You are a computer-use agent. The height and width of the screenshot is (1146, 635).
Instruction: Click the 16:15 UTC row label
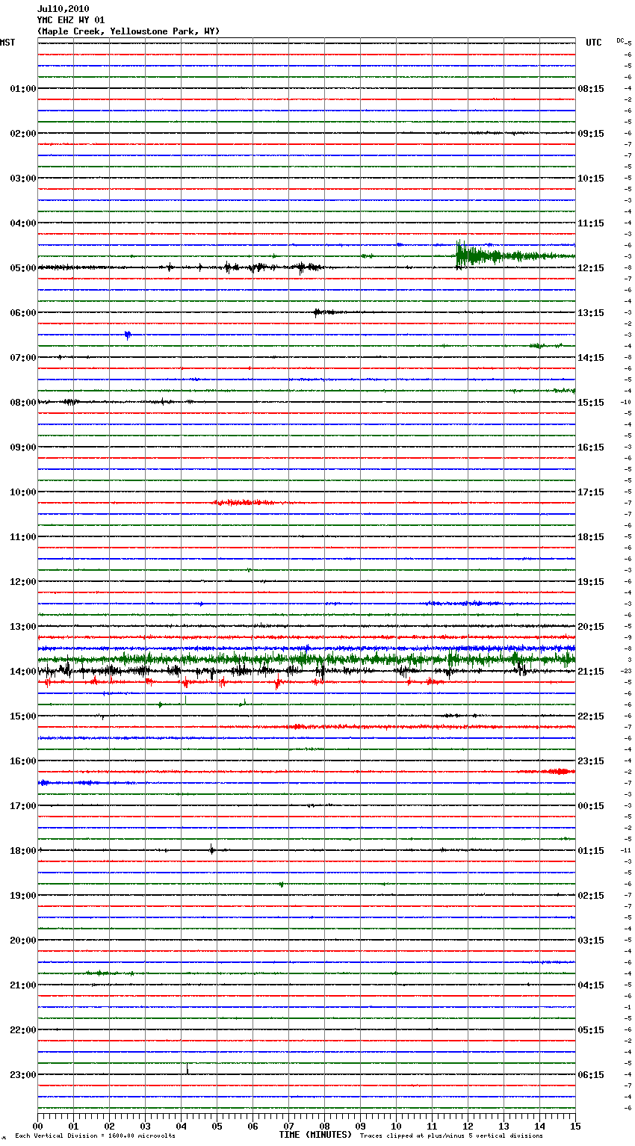point(591,447)
